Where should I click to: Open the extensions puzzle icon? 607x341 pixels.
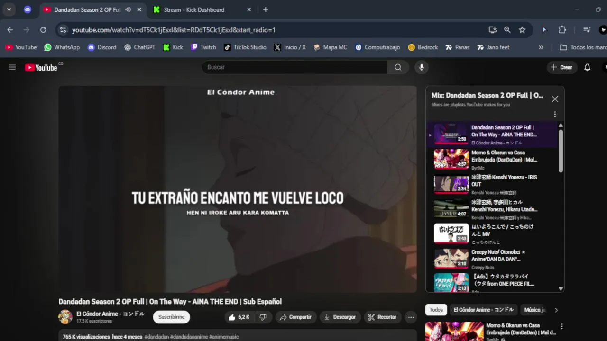click(x=562, y=30)
